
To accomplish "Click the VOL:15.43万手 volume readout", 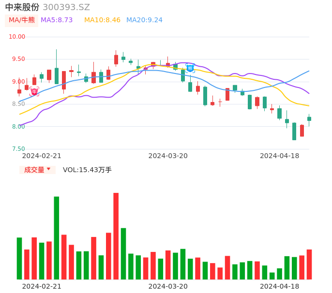I will [x=87, y=170].
